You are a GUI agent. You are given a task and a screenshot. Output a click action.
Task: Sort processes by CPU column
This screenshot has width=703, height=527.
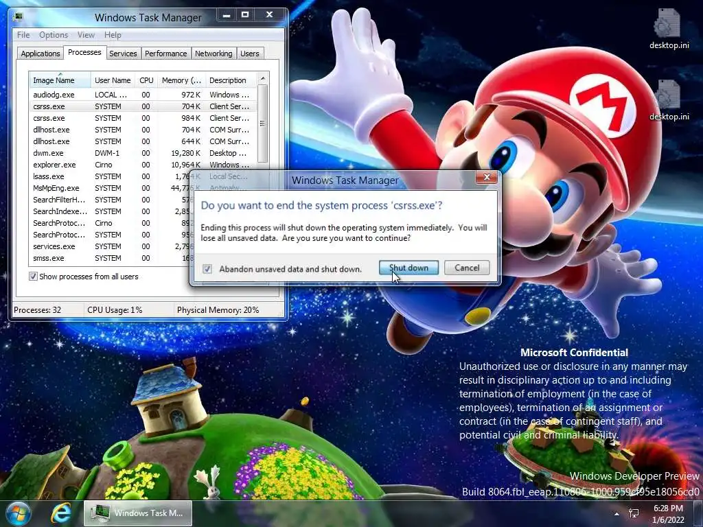click(146, 80)
